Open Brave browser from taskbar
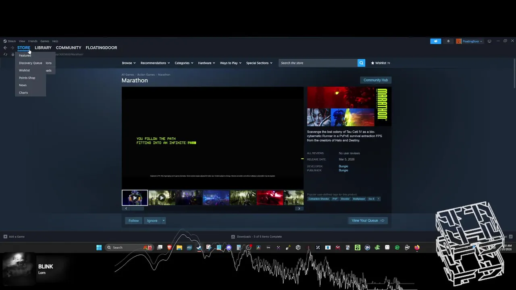Viewport: 516px width, 290px height. tap(170, 247)
